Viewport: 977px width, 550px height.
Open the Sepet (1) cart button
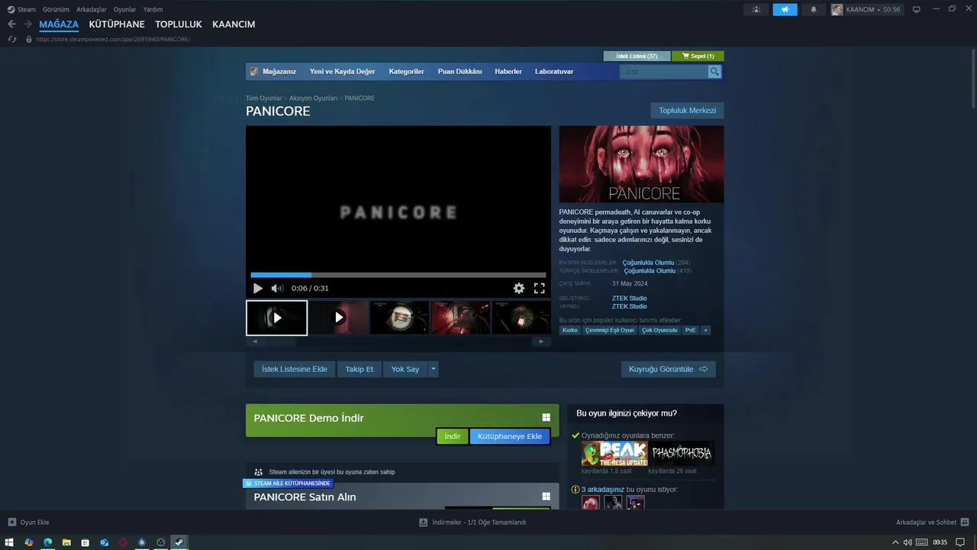pyautogui.click(x=698, y=56)
